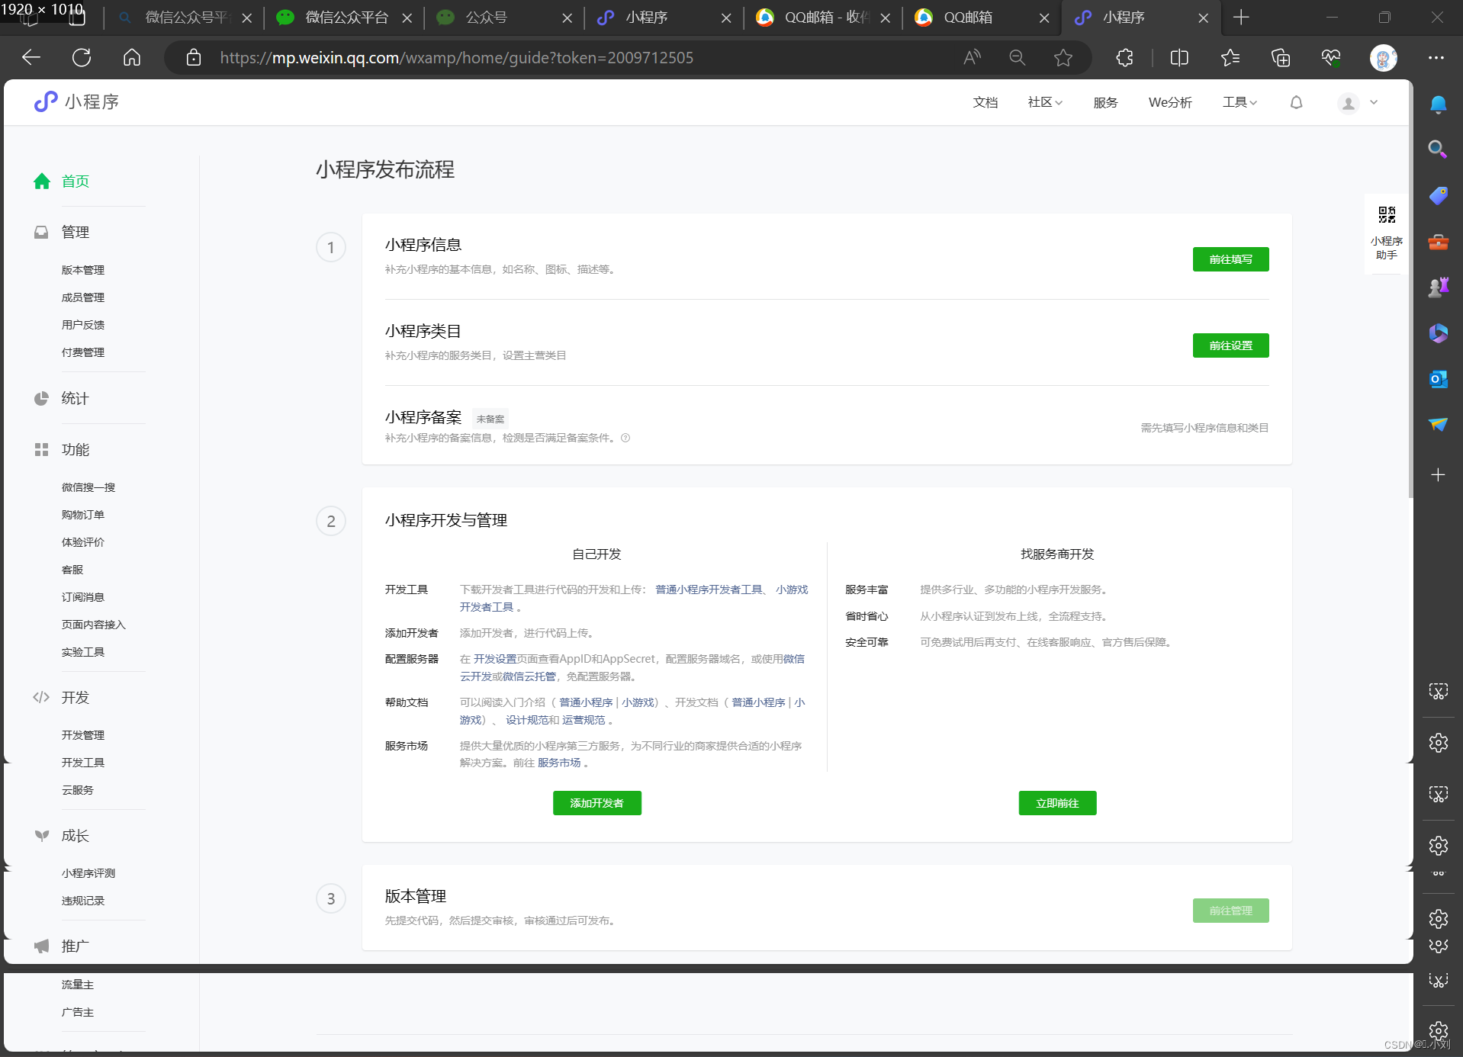1463x1057 pixels.
Task: Click the browser profile picture icon
Action: click(1383, 57)
